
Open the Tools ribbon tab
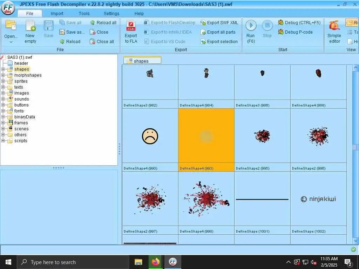pos(84,14)
